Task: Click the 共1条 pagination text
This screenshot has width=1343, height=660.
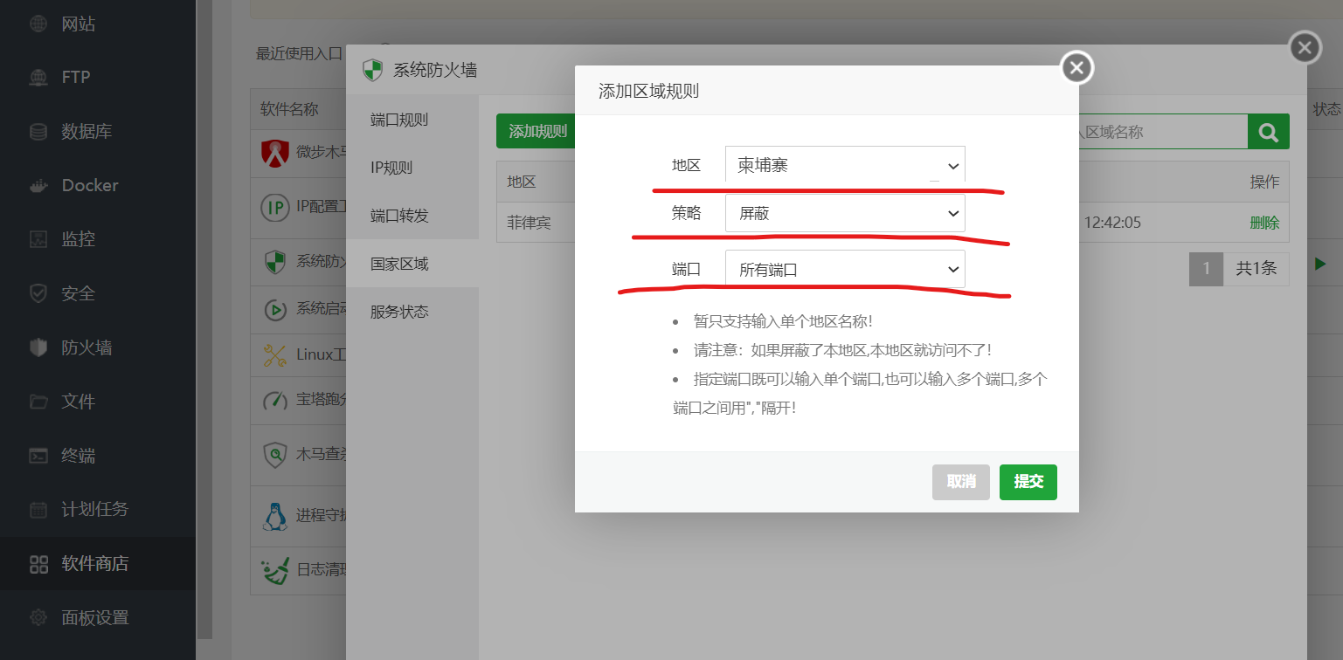Action: pos(1256,269)
